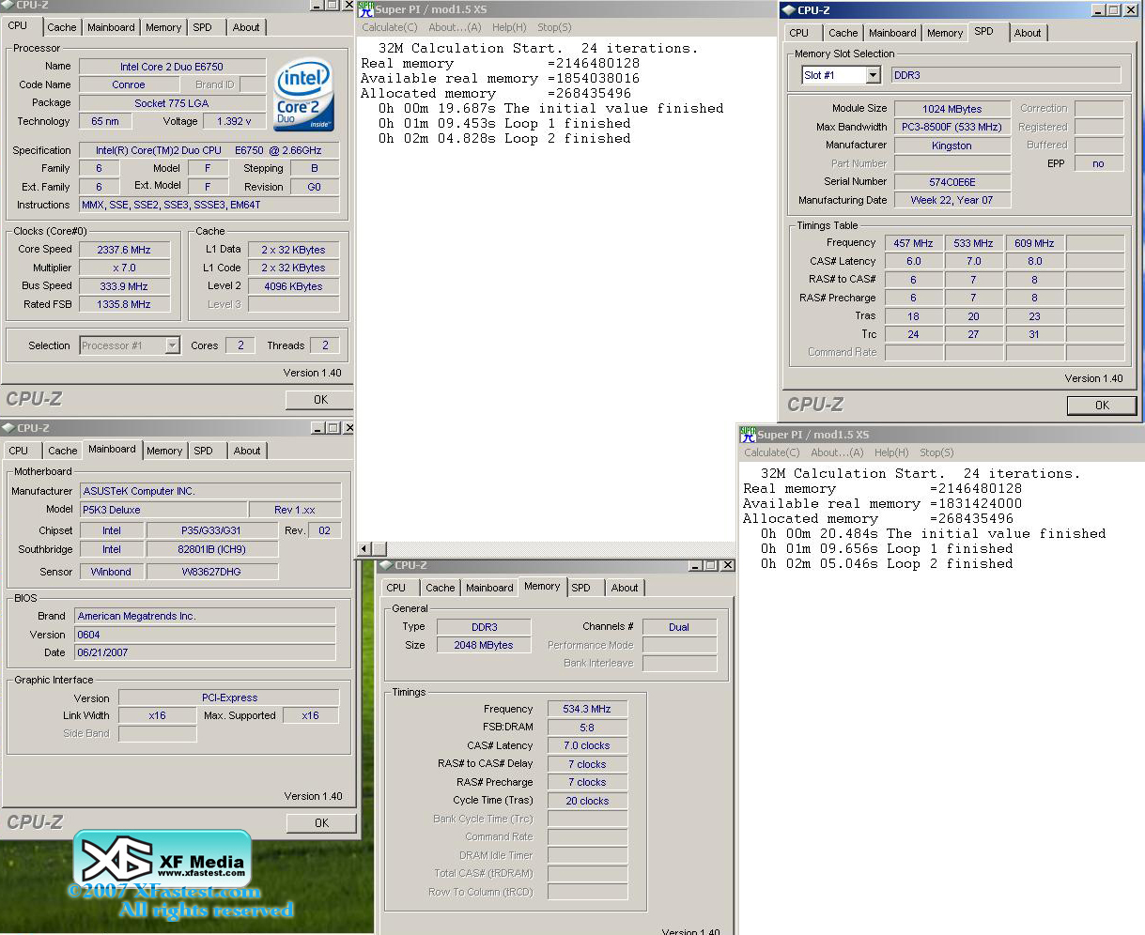
Task: Open the Processor #1 selection dropdown
Action: (172, 345)
